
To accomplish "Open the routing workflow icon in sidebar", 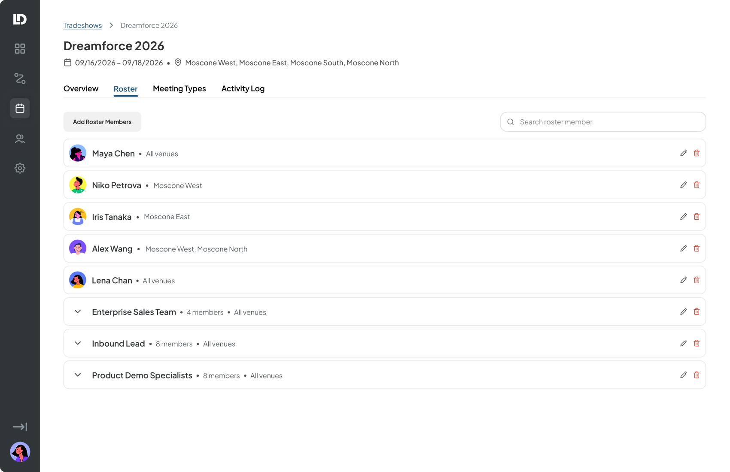I will pyautogui.click(x=20, y=78).
